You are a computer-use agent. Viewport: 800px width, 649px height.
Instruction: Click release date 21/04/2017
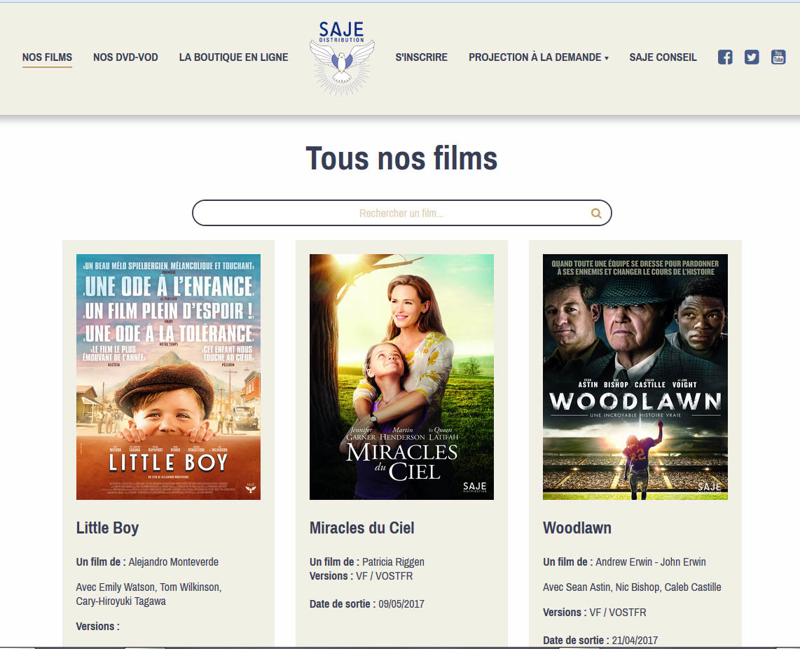635,641
